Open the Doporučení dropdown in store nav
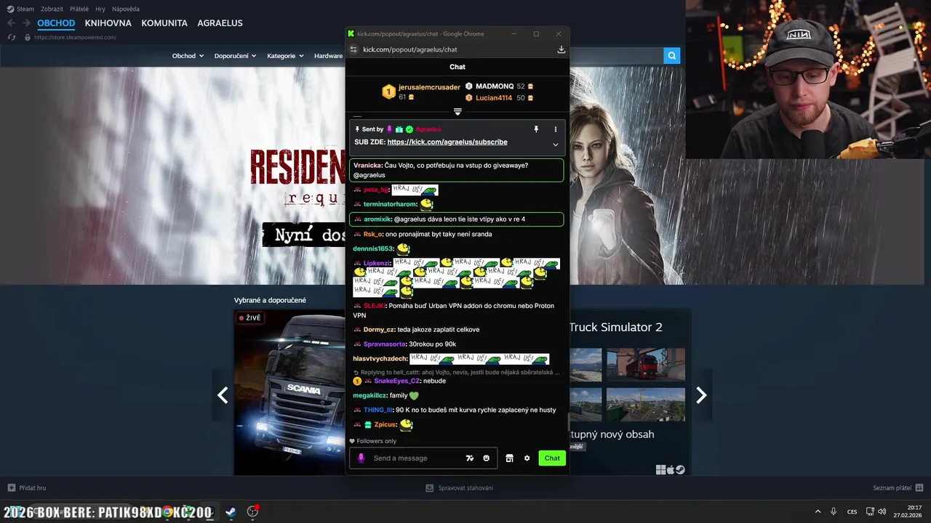The height and width of the screenshot is (523, 931). coord(235,56)
